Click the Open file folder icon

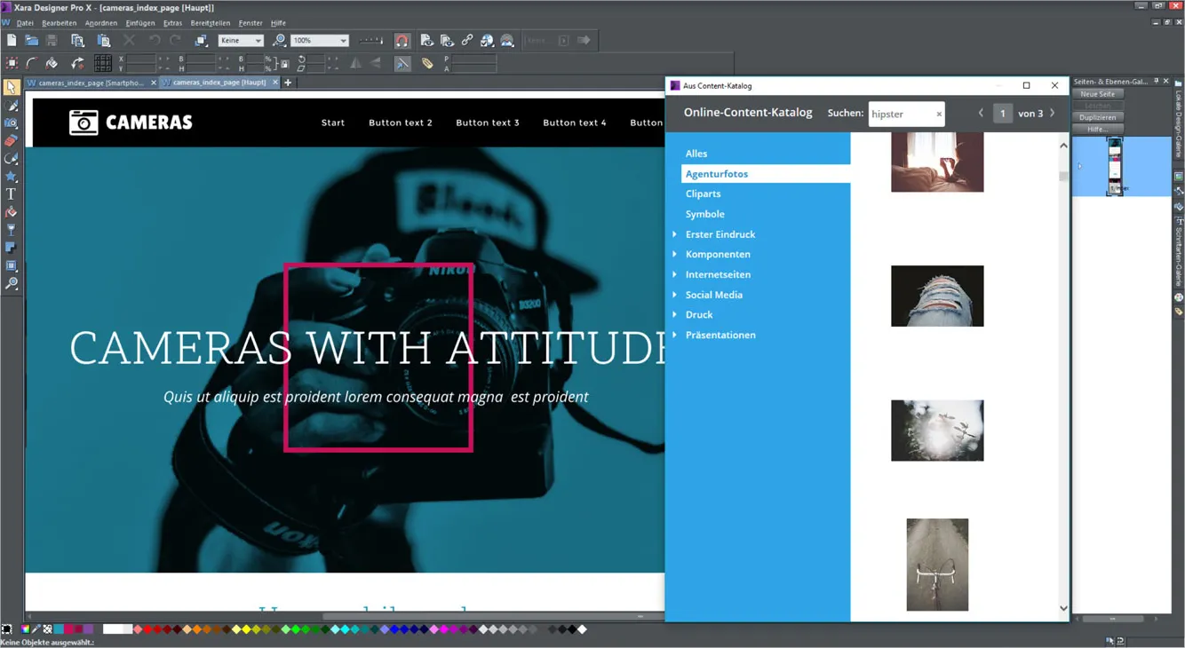pyautogui.click(x=32, y=40)
